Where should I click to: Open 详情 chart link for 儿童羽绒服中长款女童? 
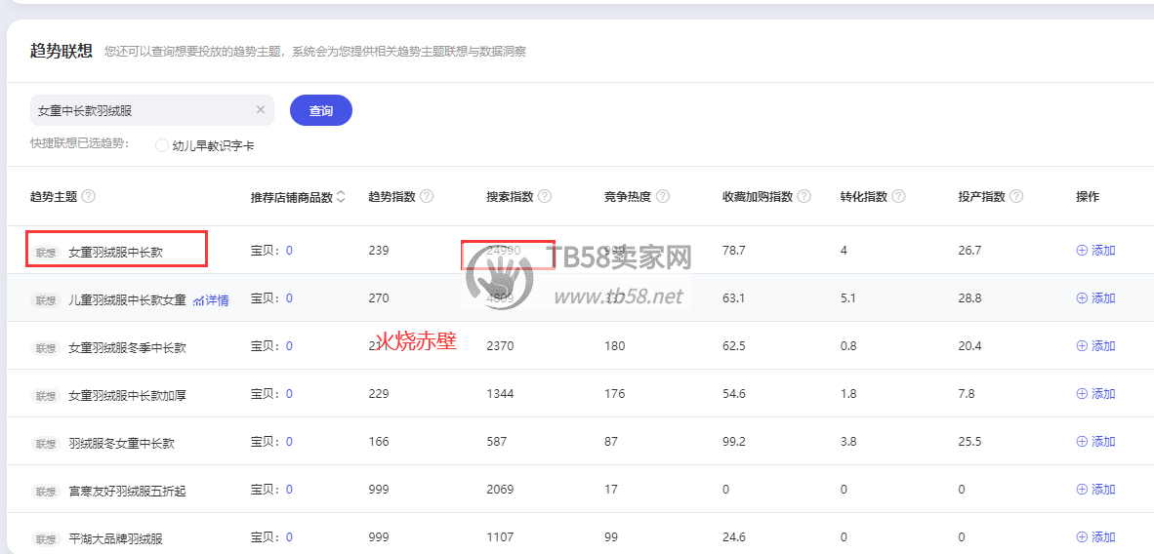tap(211, 299)
